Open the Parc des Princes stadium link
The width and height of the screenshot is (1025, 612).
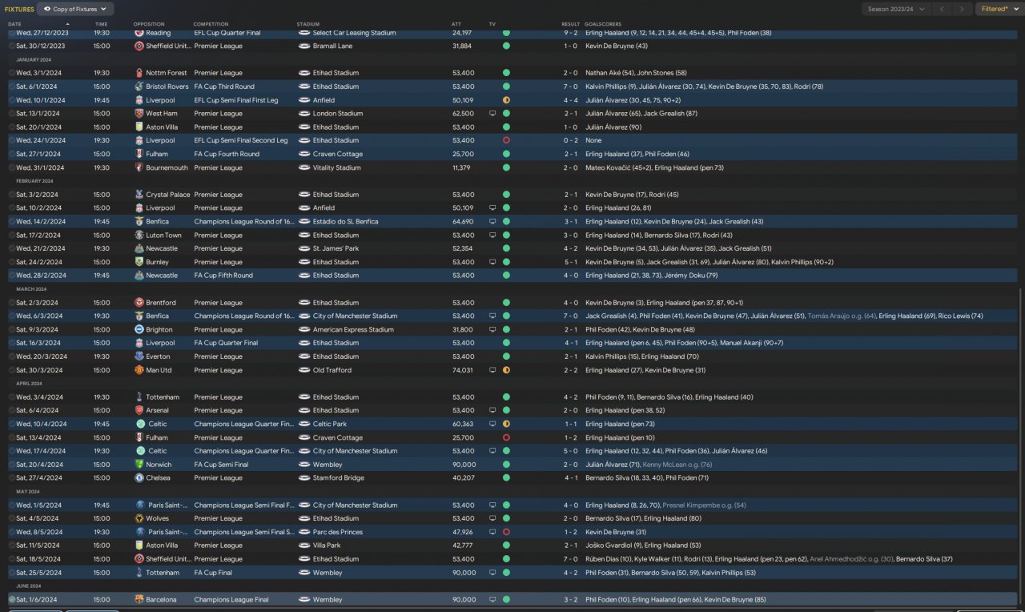pos(337,532)
